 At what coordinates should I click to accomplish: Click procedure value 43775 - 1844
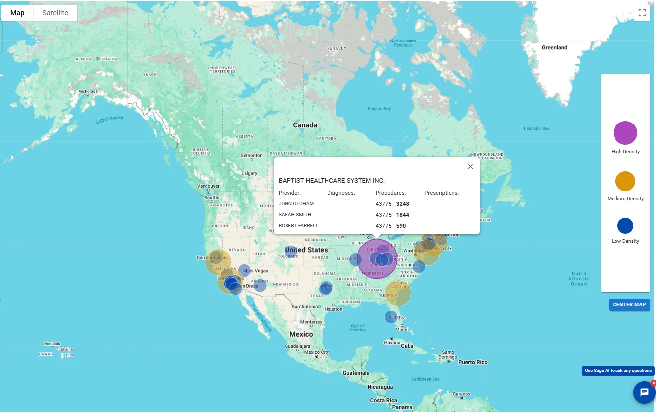(x=392, y=215)
